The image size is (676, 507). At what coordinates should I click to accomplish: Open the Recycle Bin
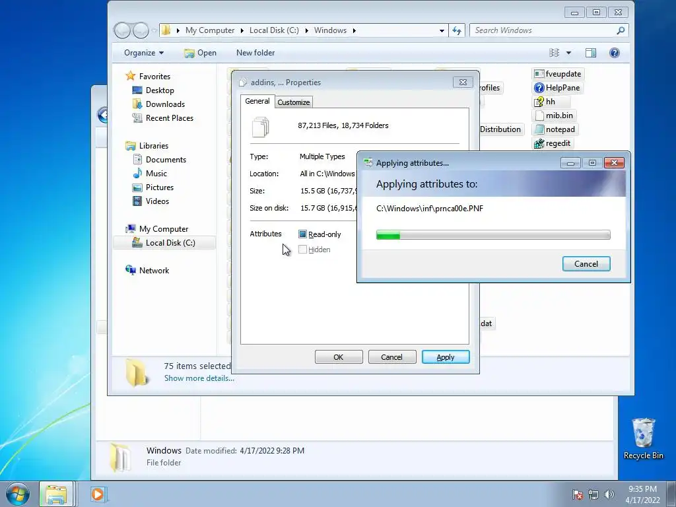(x=643, y=438)
